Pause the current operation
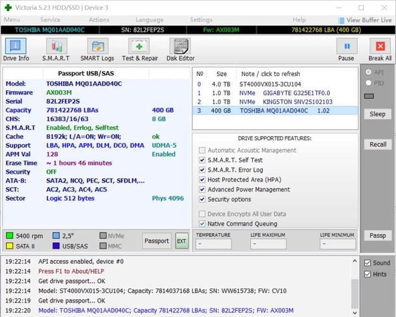 (346, 49)
